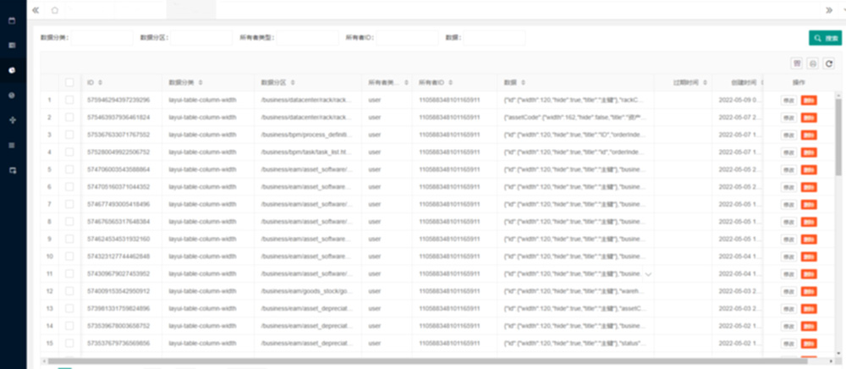Click the orange 删除 on row 13
Screen dimensions: 846x369
[x=809, y=309]
